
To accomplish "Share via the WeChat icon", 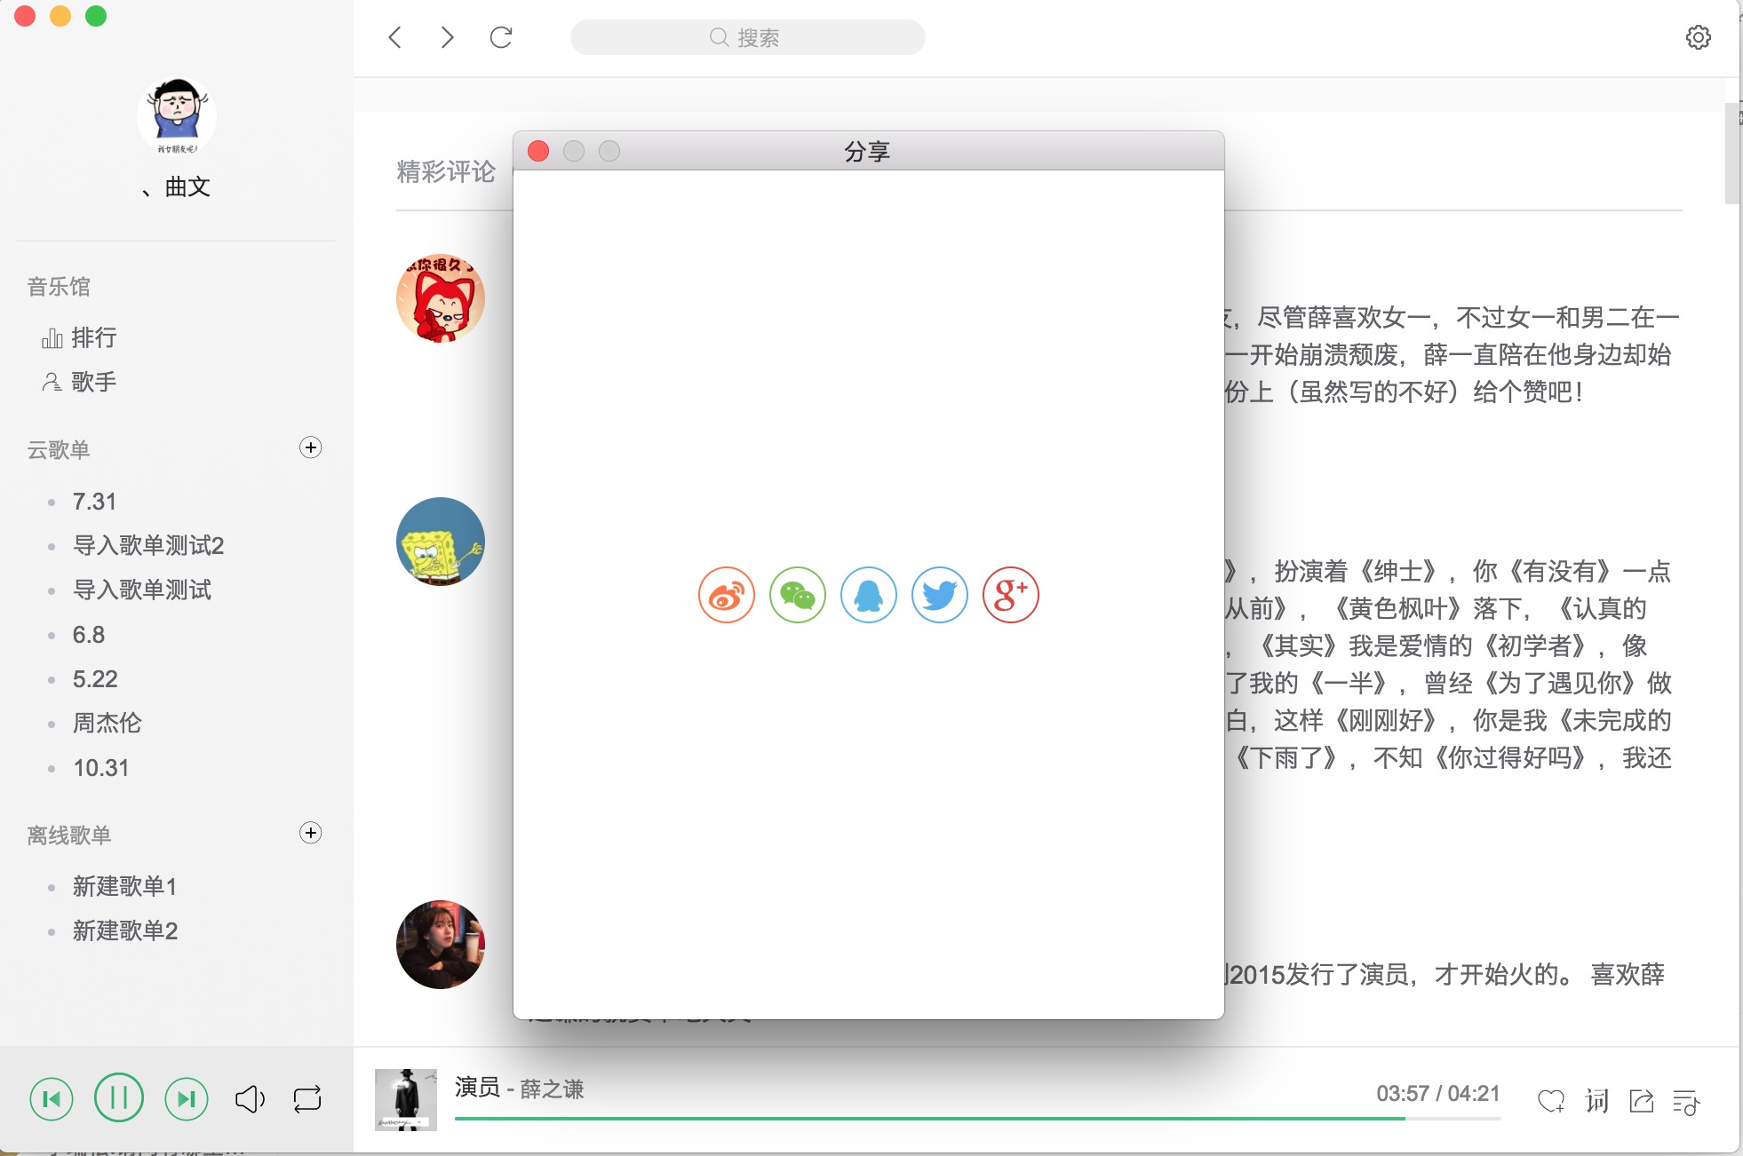I will (x=797, y=595).
